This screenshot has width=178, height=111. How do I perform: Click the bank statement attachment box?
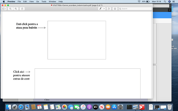[87, 83]
